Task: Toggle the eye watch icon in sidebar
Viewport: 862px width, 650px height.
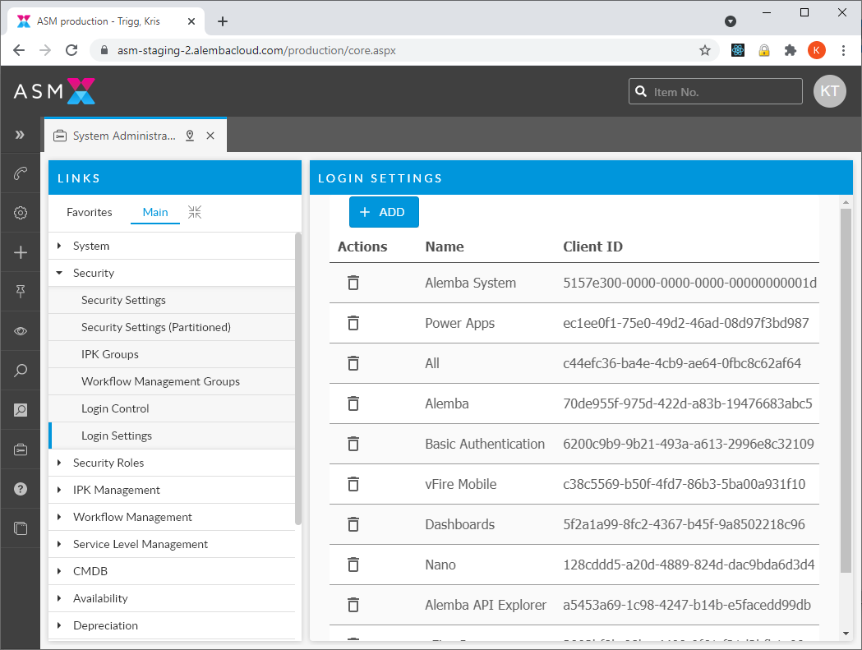Action: coord(21,331)
